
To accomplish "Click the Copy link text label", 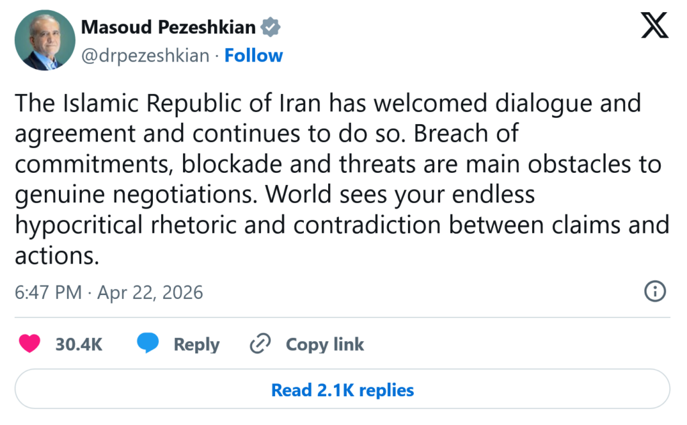I will pyautogui.click(x=325, y=344).
